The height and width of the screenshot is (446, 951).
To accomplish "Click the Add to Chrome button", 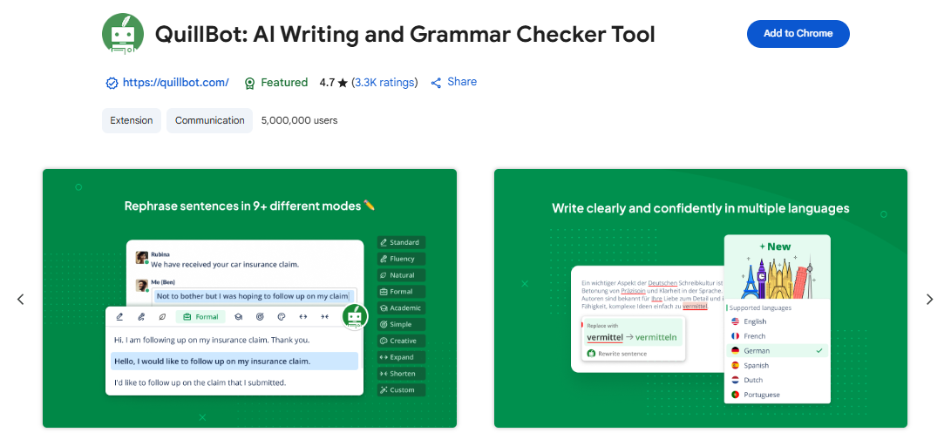I will [x=798, y=34].
